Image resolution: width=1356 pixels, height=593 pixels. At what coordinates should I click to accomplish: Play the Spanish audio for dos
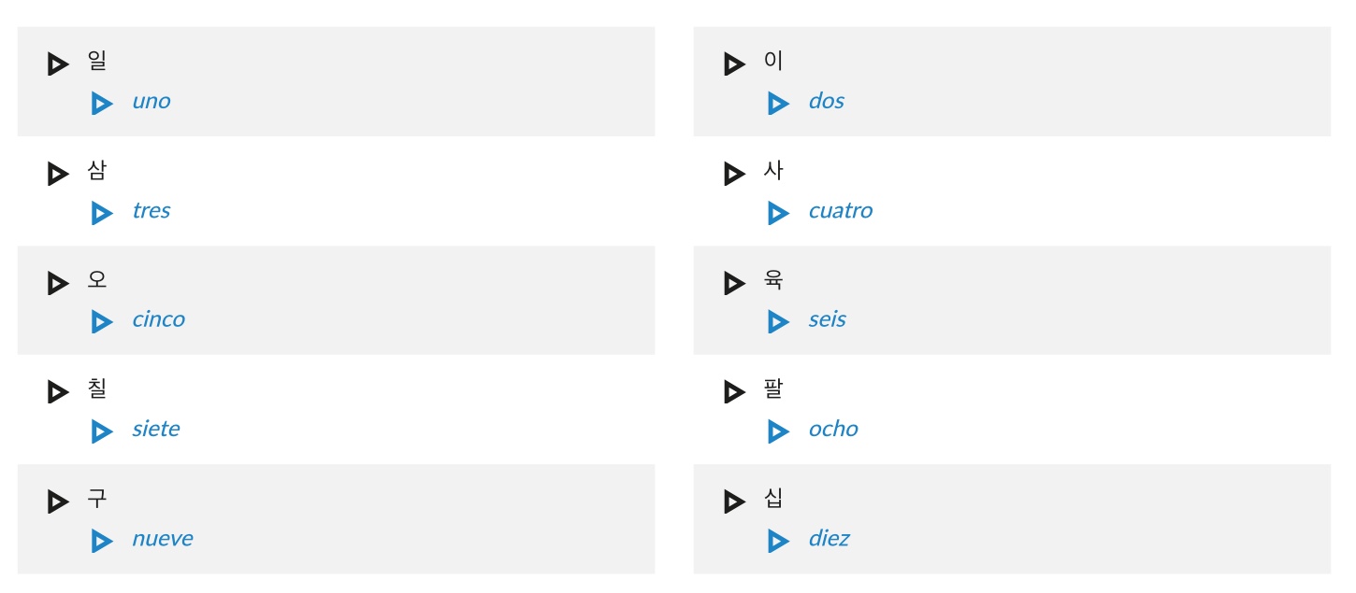pyautogui.click(x=778, y=104)
